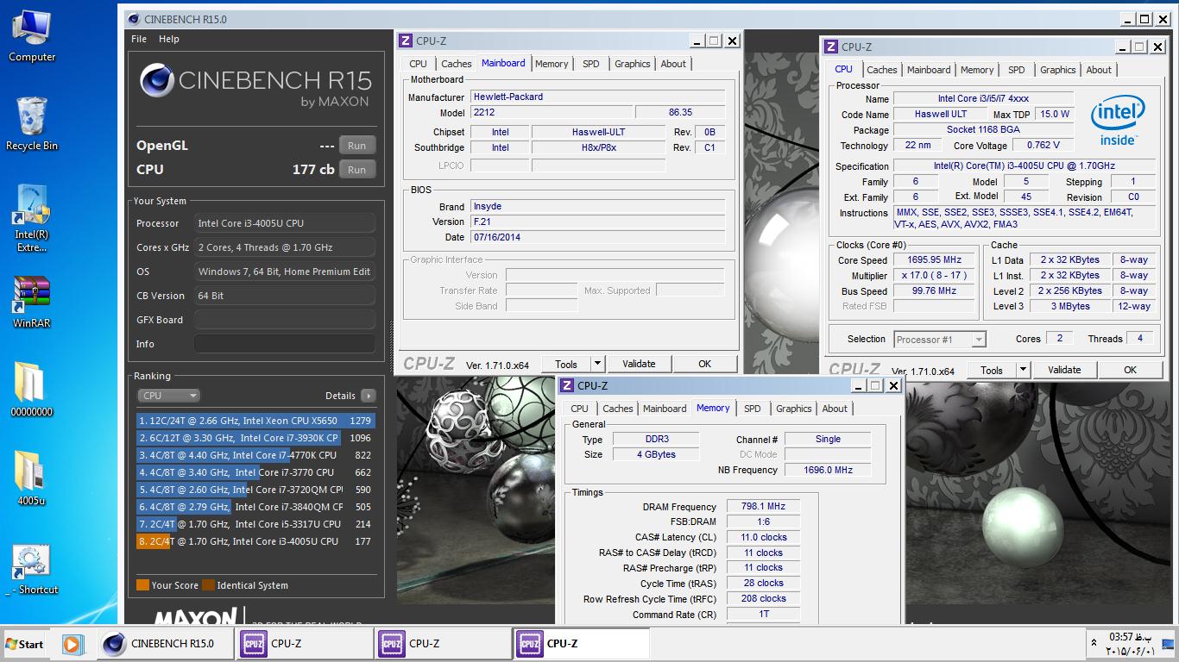The height and width of the screenshot is (662, 1179).
Task: Select second CPU-Z taskbar button
Action: 443,643
